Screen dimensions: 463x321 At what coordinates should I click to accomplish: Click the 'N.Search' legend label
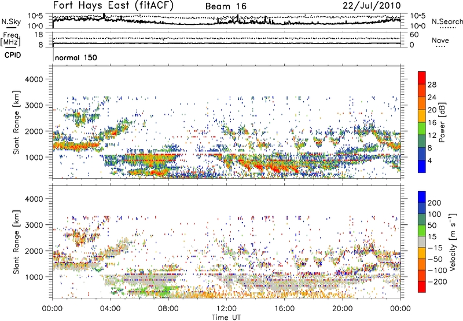(447, 21)
